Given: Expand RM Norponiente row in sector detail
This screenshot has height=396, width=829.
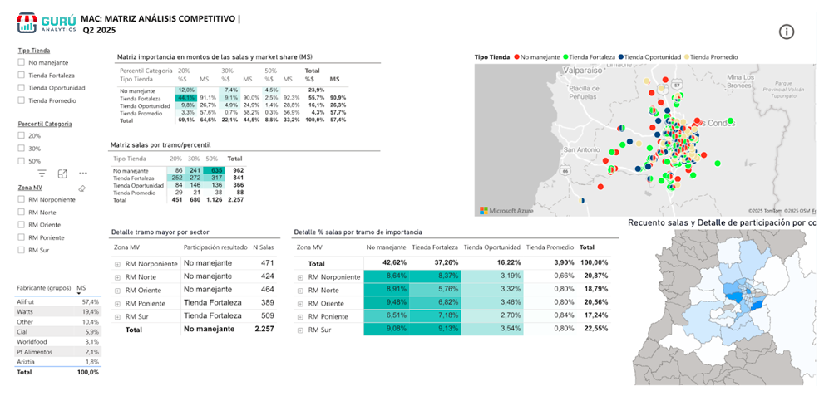Looking at the screenshot, I should (118, 263).
